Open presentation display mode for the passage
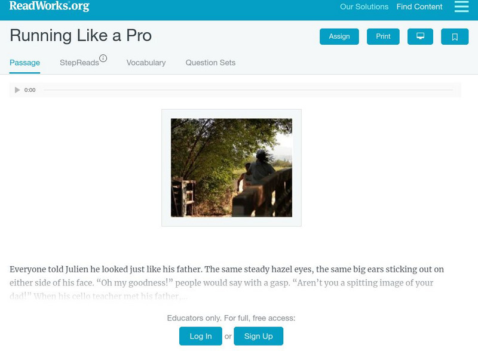The width and height of the screenshot is (478, 351). click(421, 36)
